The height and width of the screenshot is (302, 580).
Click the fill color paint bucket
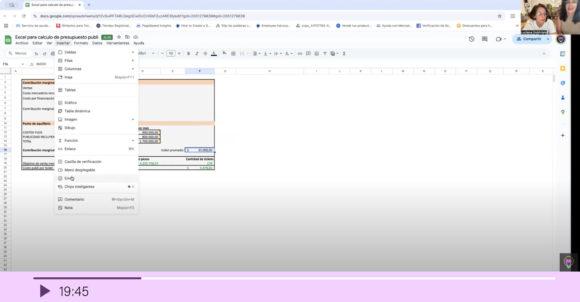click(224, 53)
